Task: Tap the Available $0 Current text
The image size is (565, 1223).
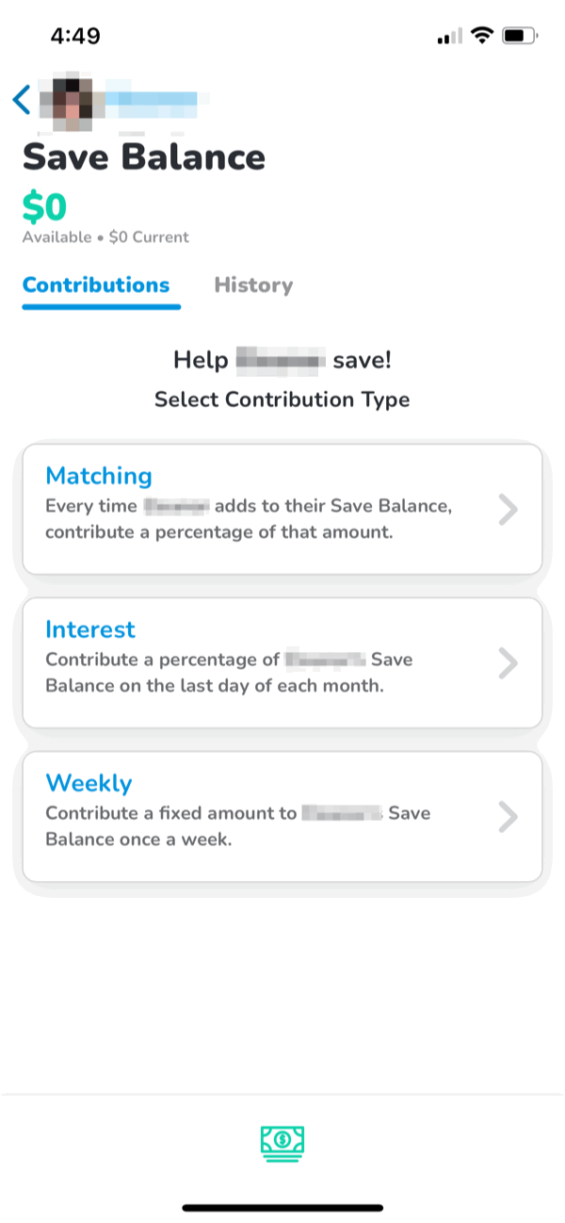Action: [105, 237]
